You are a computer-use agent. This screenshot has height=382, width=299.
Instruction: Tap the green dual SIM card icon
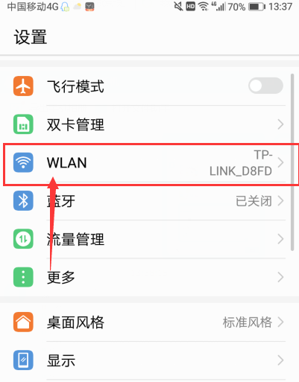point(23,124)
